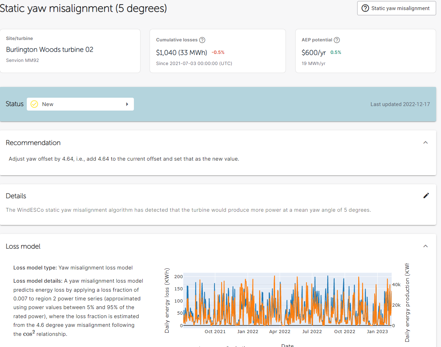Click the Loss model type line
This screenshot has height=347, width=441.
click(x=73, y=268)
